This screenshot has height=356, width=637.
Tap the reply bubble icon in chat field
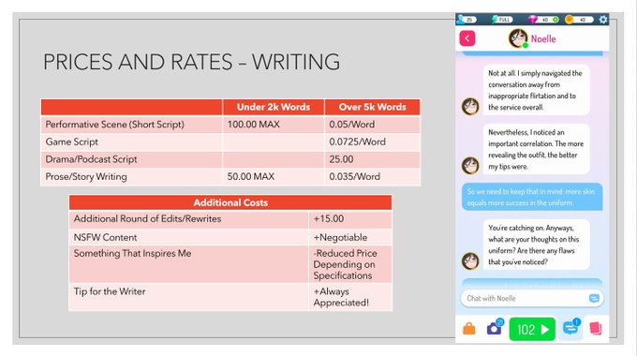click(x=594, y=298)
